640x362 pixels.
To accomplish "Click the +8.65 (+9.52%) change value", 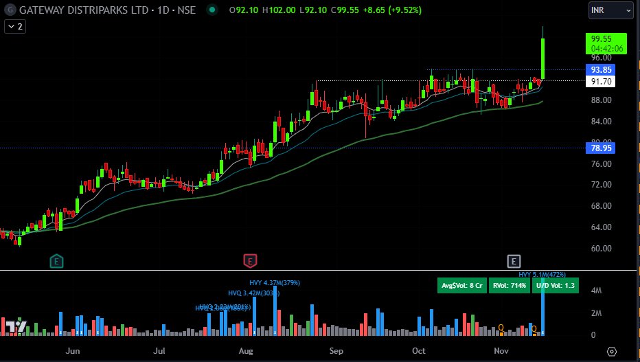I will (392, 10).
